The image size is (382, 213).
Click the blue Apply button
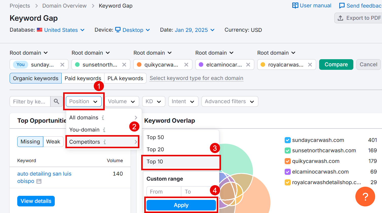point(181,205)
